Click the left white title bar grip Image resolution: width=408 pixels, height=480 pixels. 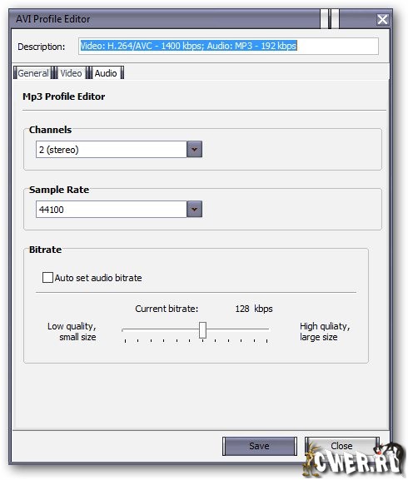point(324,19)
